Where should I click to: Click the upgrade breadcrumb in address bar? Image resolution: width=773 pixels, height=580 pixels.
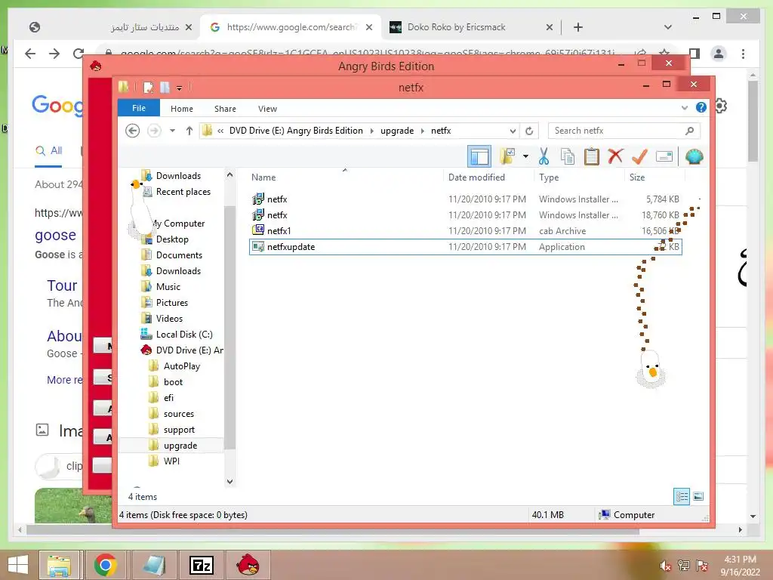pos(397,131)
